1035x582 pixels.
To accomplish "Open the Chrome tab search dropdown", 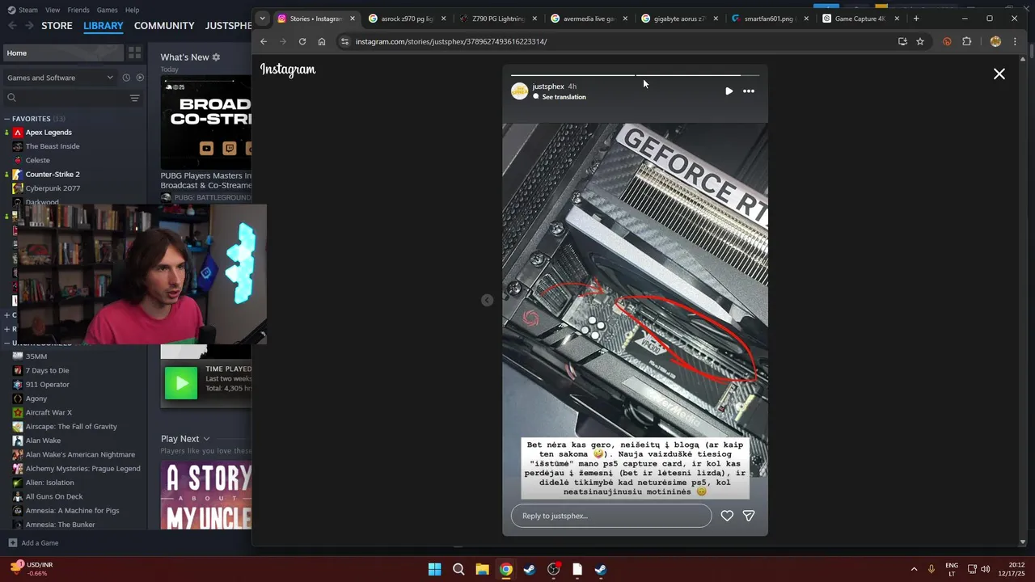I will click(x=262, y=19).
